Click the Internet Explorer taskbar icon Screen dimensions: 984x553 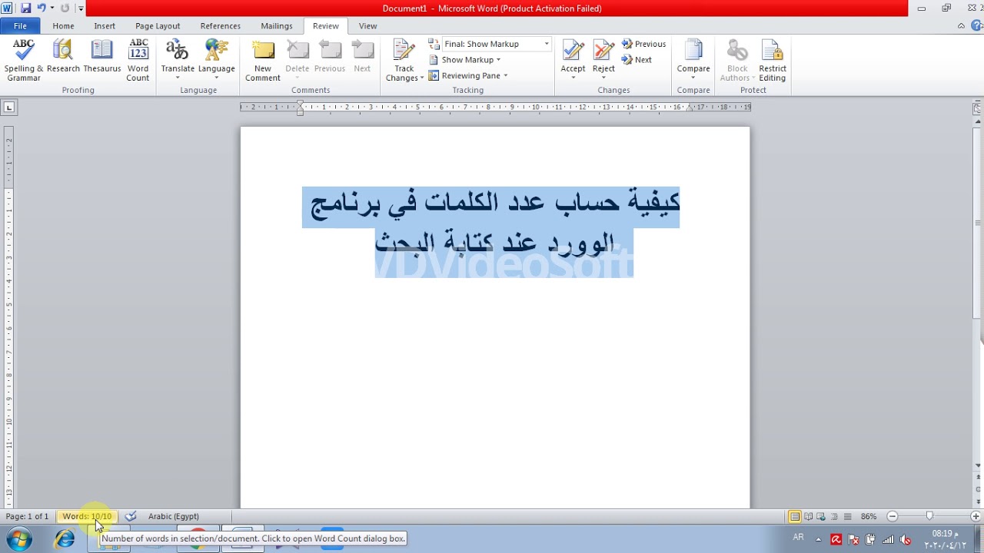pyautogui.click(x=65, y=539)
